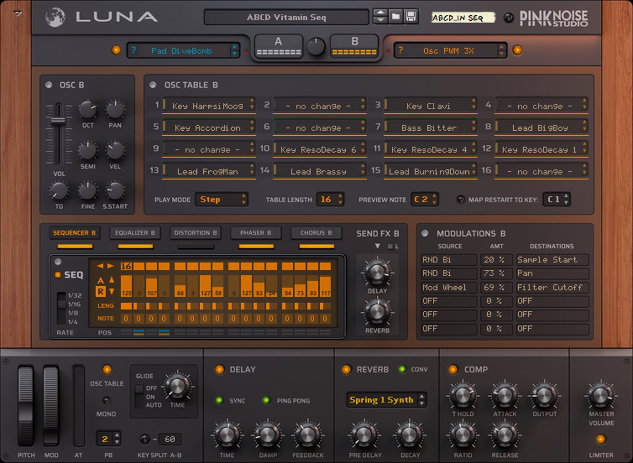
Task: Switch to the EQUALIZER B tab
Action: pyautogui.click(x=135, y=233)
